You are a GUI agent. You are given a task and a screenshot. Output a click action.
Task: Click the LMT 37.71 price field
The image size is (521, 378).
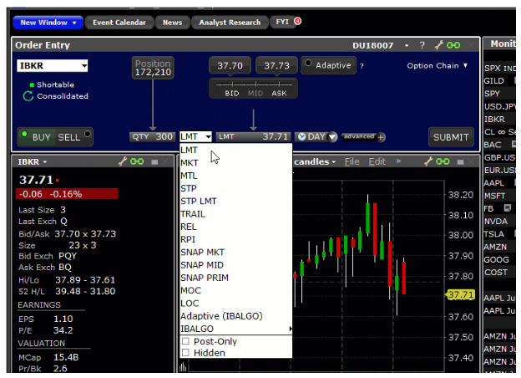pos(254,137)
